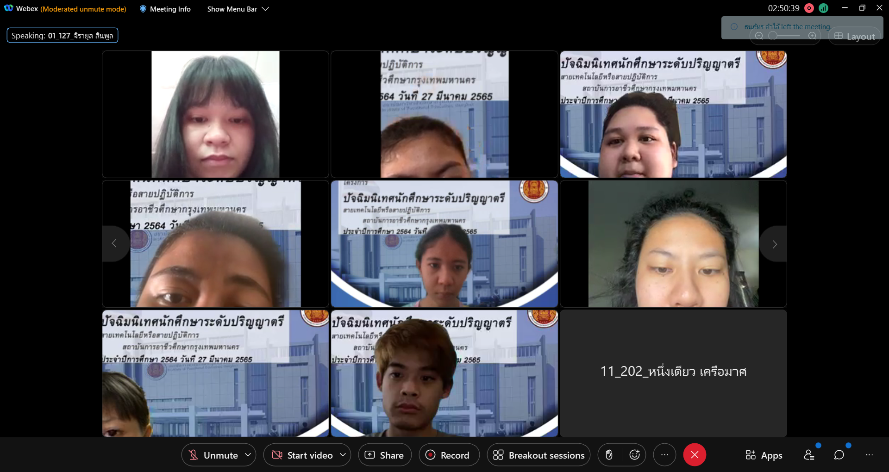
Task: Open audio options arrow next to Unmute
Action: coord(248,455)
